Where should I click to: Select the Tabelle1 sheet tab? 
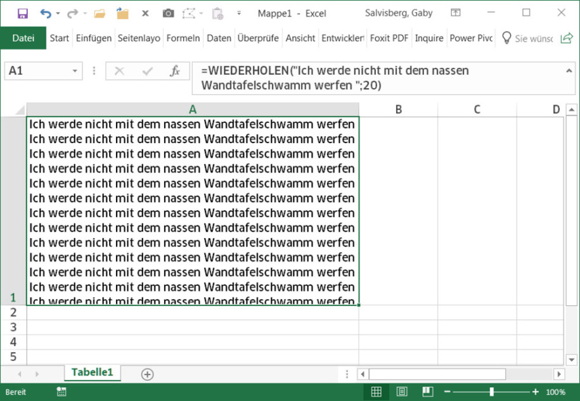click(92, 374)
